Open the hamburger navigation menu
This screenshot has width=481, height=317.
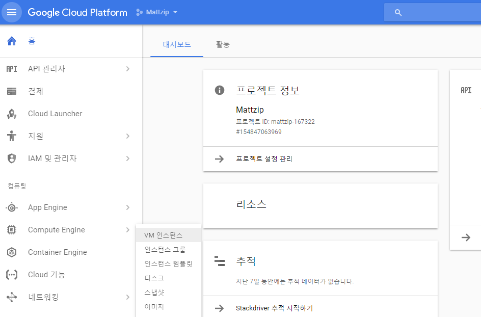(x=12, y=12)
